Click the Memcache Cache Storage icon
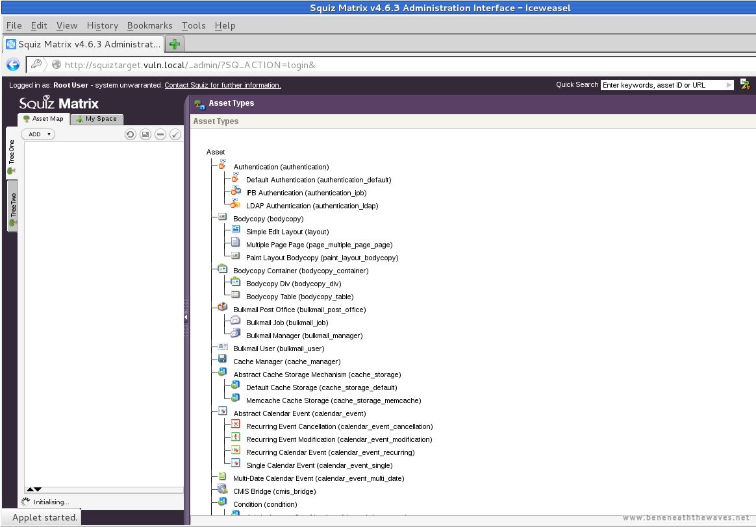Image resolution: width=756 pixels, height=527 pixels. pos(235,398)
